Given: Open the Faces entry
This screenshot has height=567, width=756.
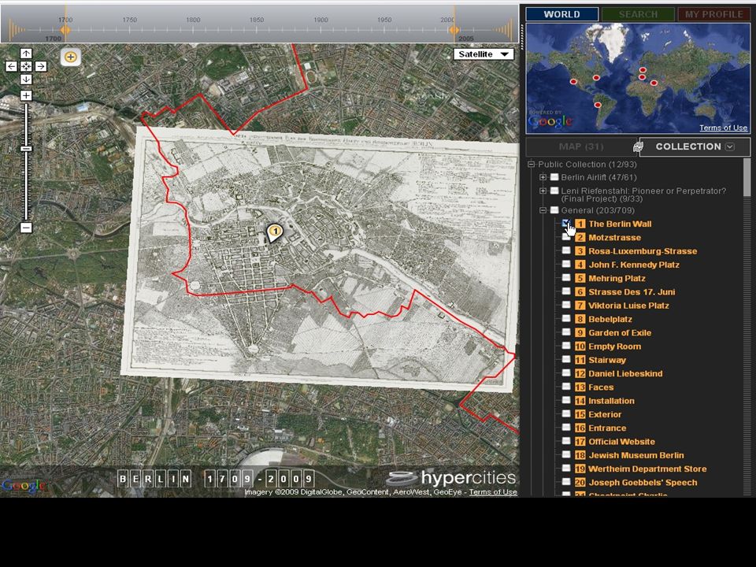Looking at the screenshot, I should (x=601, y=387).
